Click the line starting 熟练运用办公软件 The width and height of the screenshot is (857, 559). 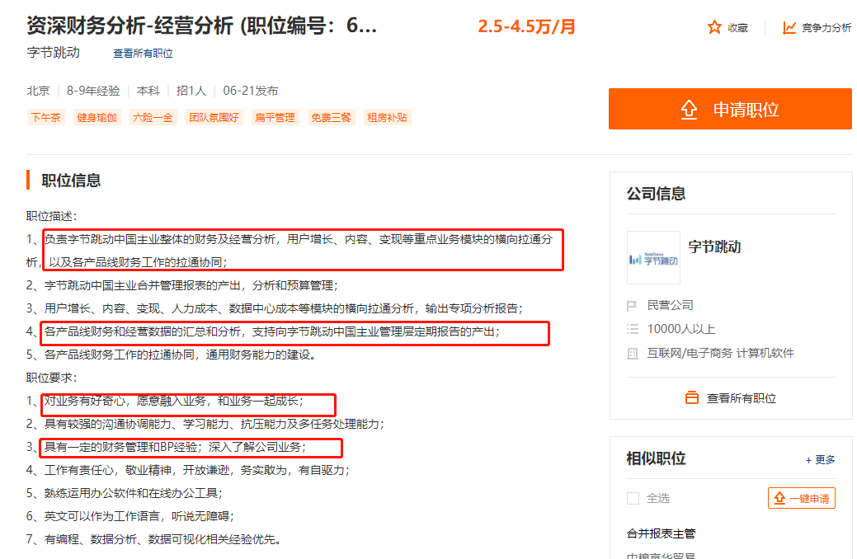tap(125, 493)
